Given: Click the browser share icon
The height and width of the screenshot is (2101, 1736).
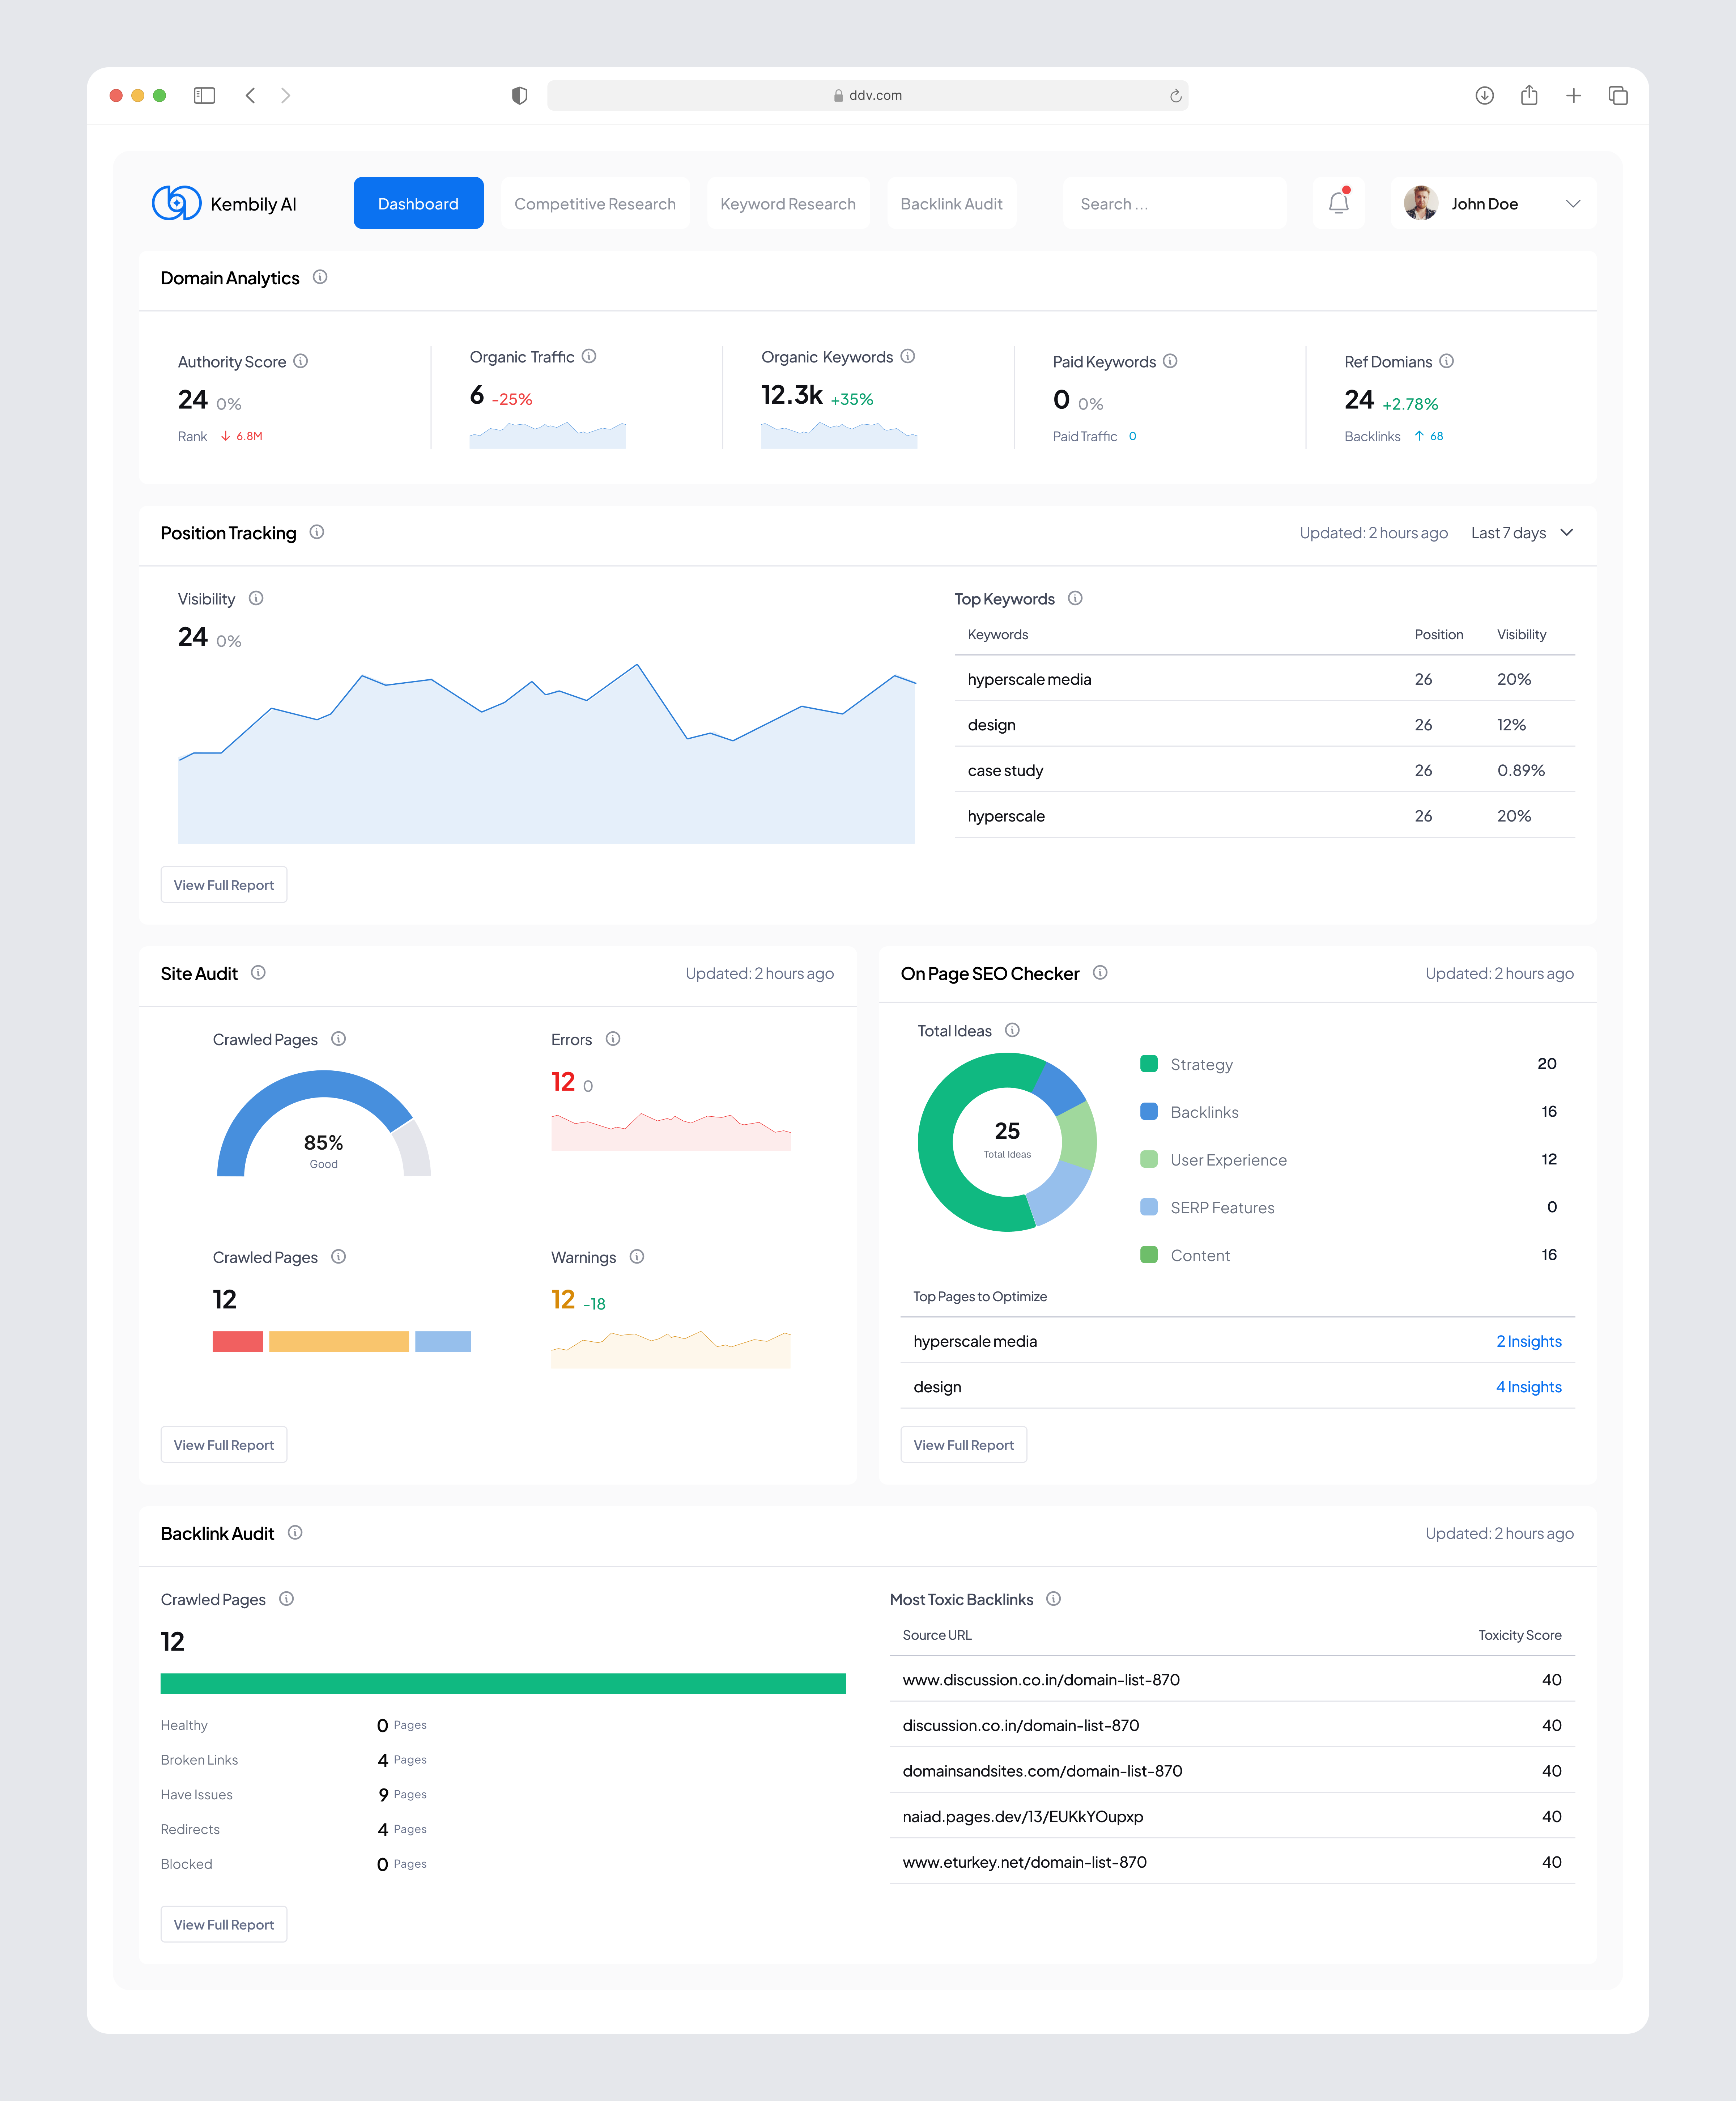Looking at the screenshot, I should (x=1529, y=95).
